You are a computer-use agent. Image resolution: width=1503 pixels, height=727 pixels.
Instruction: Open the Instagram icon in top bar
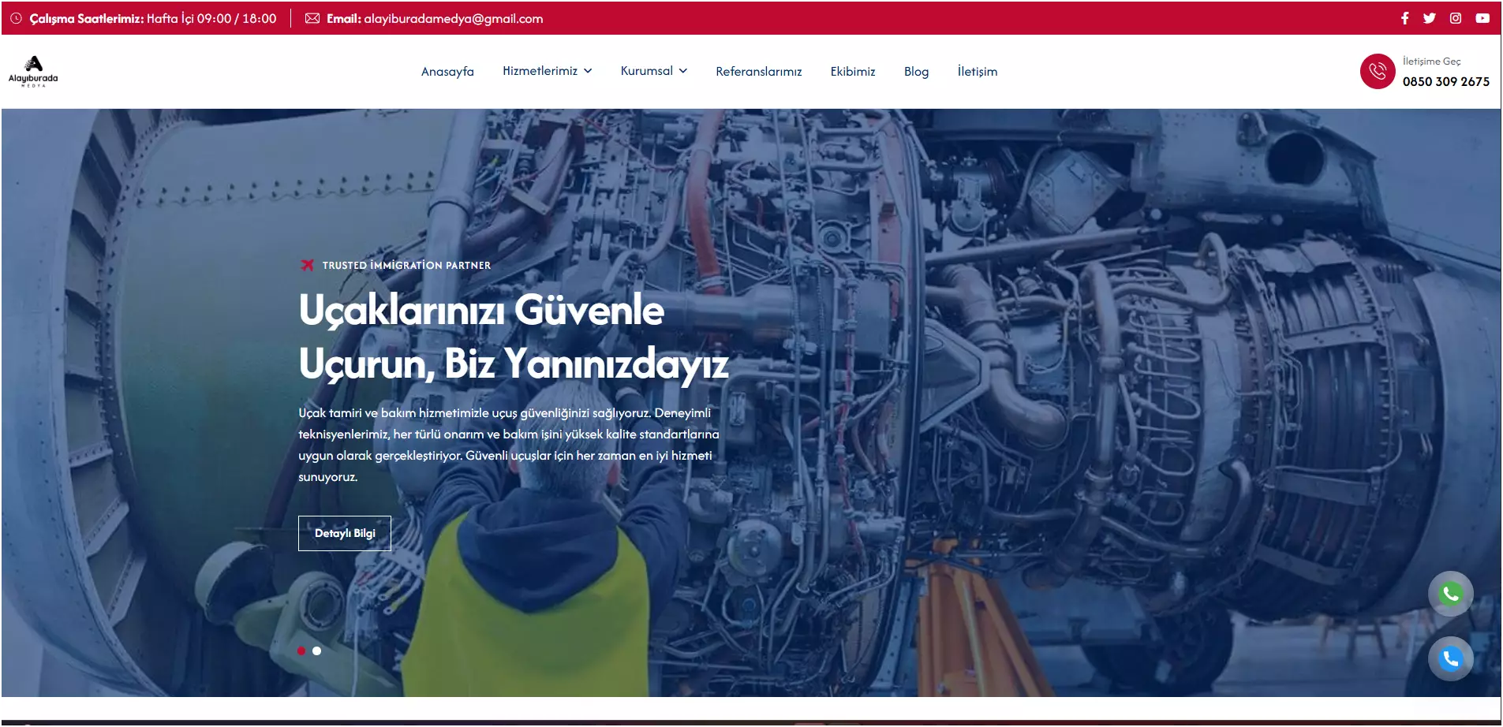[1455, 17]
